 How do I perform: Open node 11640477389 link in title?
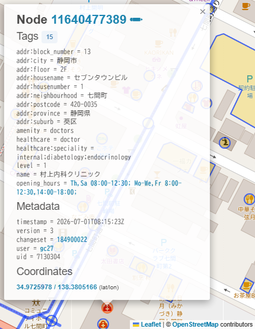pyautogui.click(x=89, y=20)
